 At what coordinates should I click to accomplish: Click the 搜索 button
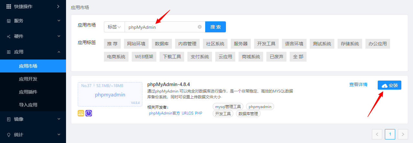[x=216, y=27]
